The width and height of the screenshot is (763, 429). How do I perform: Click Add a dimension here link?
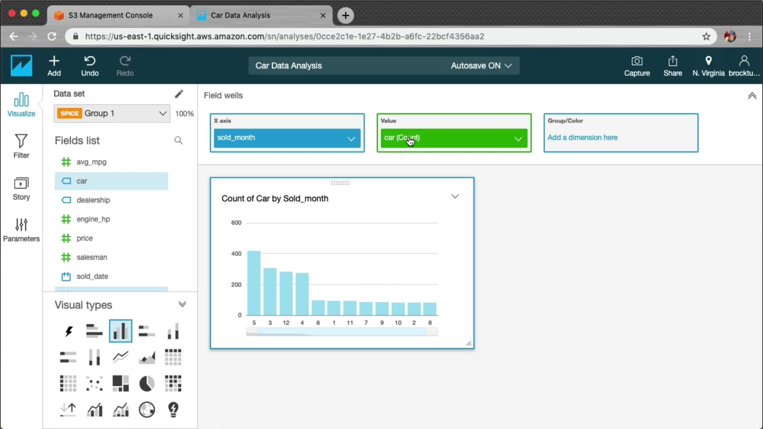tap(582, 137)
